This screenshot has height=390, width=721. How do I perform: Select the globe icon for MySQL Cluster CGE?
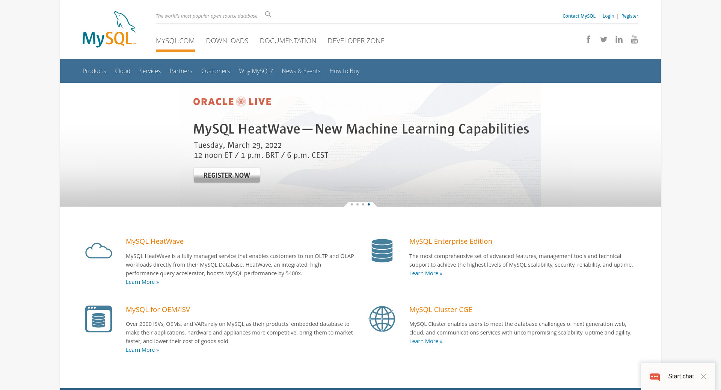382,319
